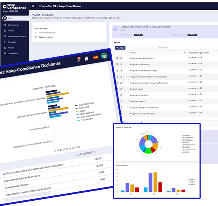Open the notifications bell in Occidente window

click(78, 60)
